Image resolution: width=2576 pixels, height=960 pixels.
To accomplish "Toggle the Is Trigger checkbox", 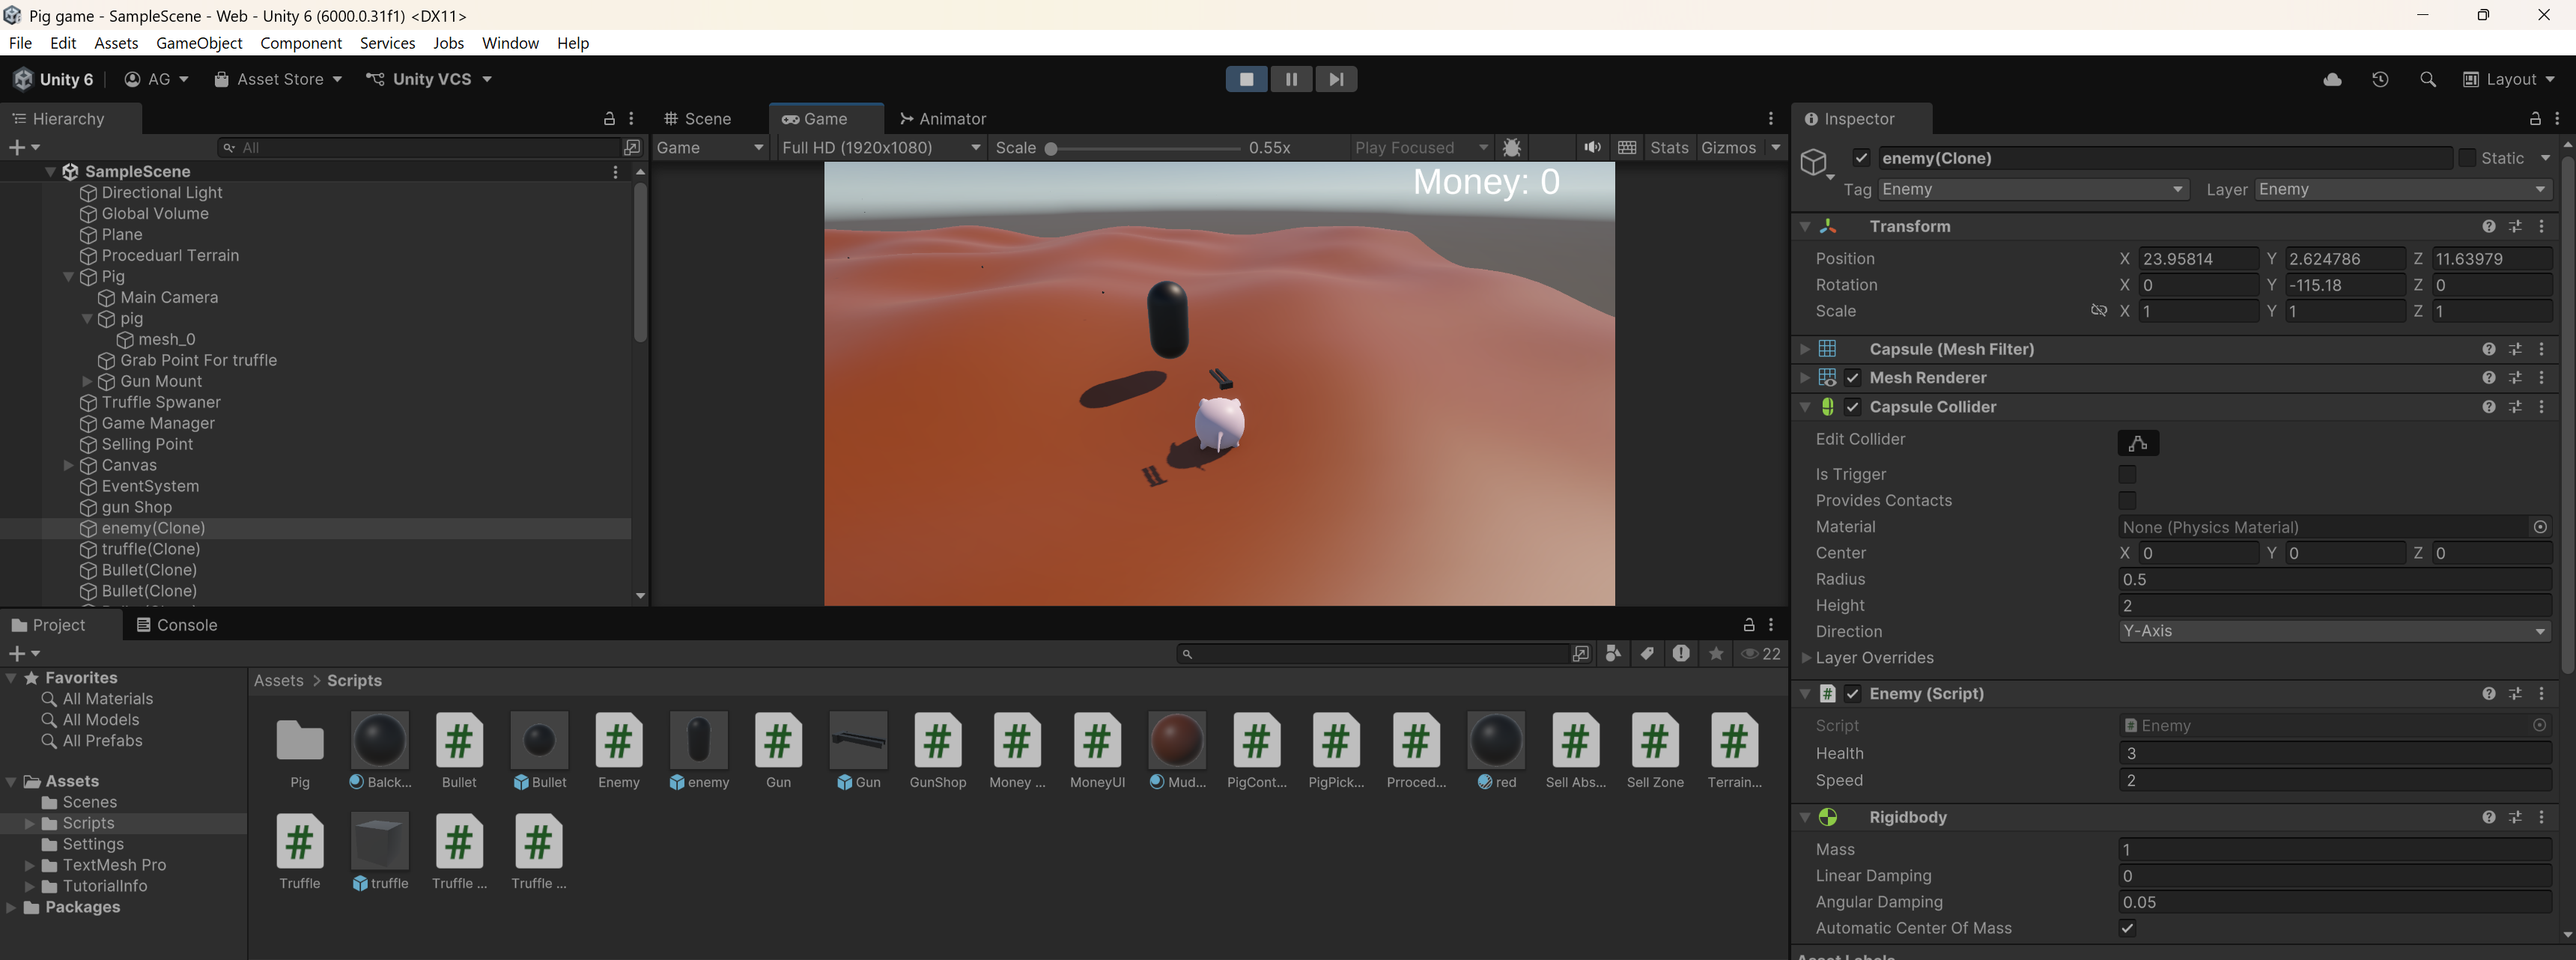I will click(x=2127, y=474).
